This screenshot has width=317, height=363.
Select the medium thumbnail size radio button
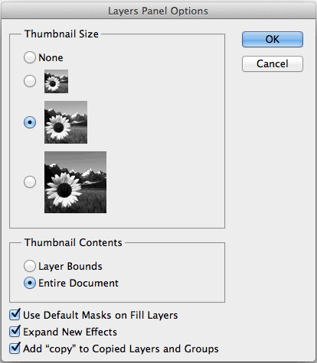click(30, 122)
